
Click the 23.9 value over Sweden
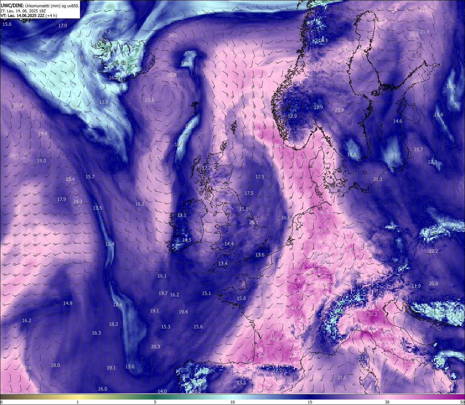coord(339,110)
